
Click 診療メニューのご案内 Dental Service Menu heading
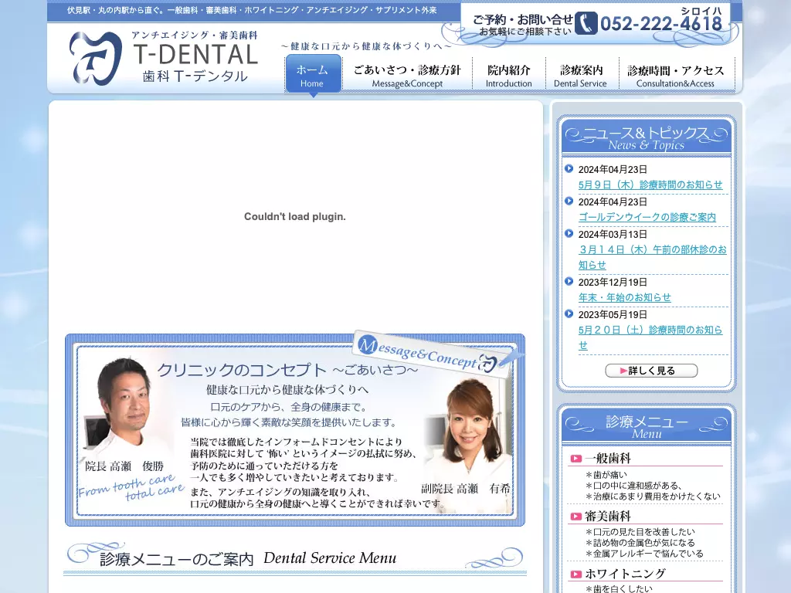248,559
